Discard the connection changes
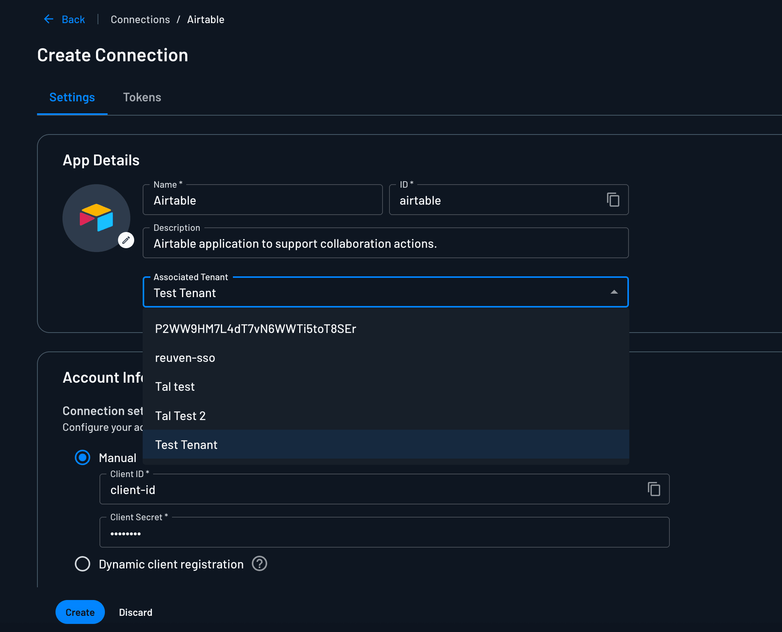 click(x=135, y=612)
